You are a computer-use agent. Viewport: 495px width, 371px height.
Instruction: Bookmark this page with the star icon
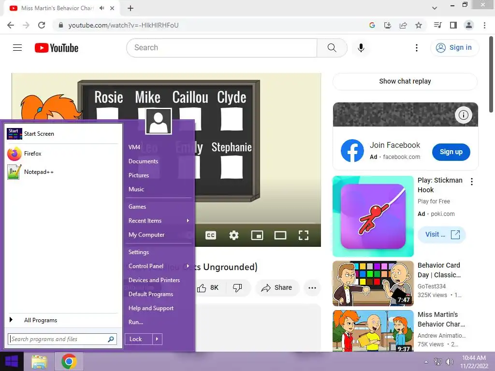click(419, 25)
